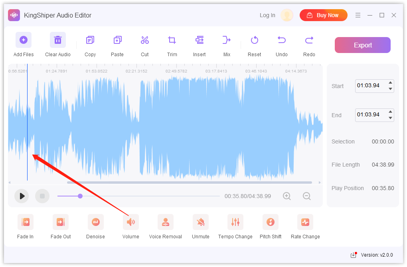Click the Start time input field
The height and width of the screenshot is (267, 407).
click(371, 86)
